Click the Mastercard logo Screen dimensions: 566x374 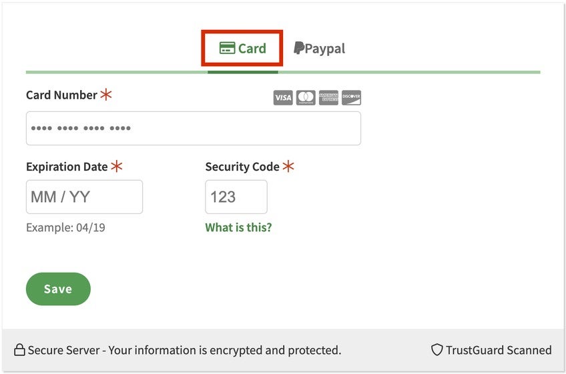pos(306,98)
